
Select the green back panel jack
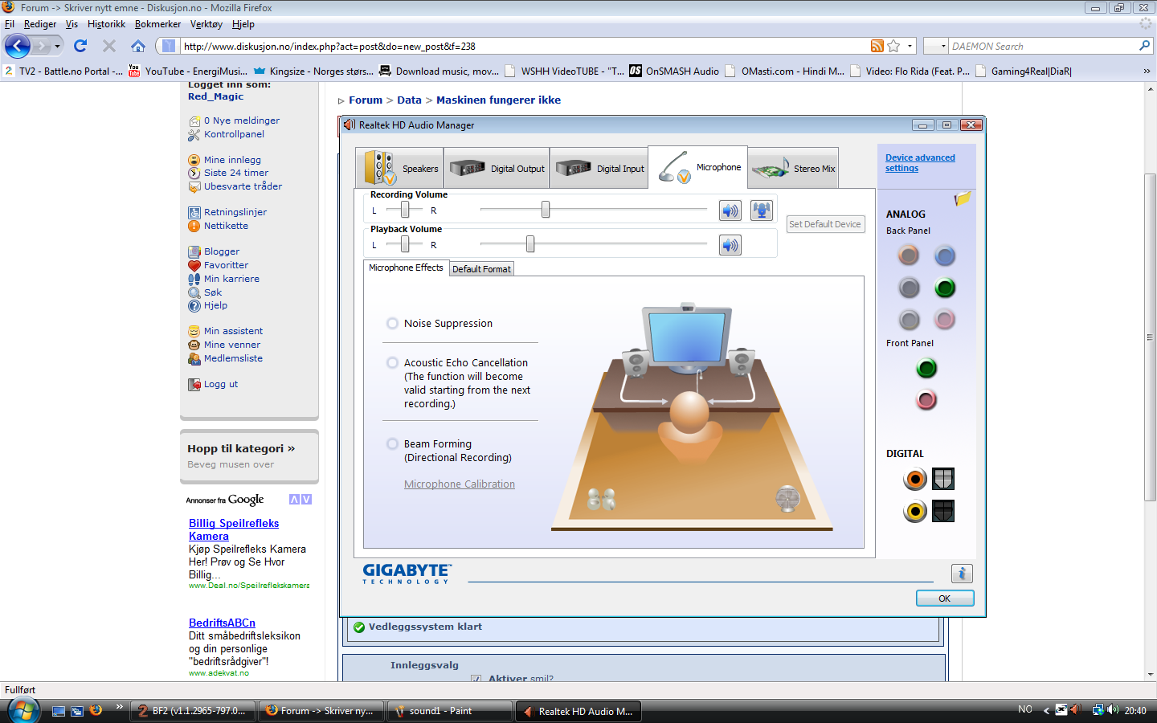click(945, 288)
